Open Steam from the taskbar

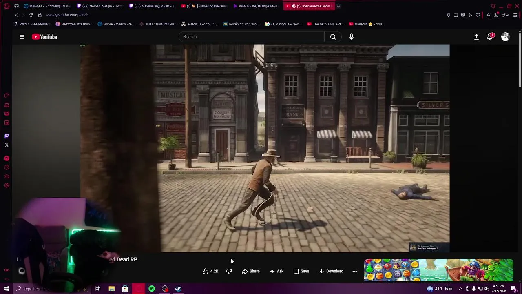[x=178, y=289]
